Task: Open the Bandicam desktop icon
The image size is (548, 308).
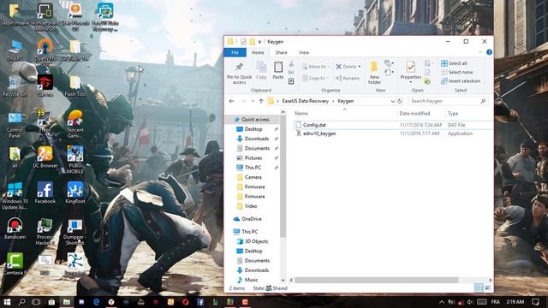Action: tap(15, 228)
